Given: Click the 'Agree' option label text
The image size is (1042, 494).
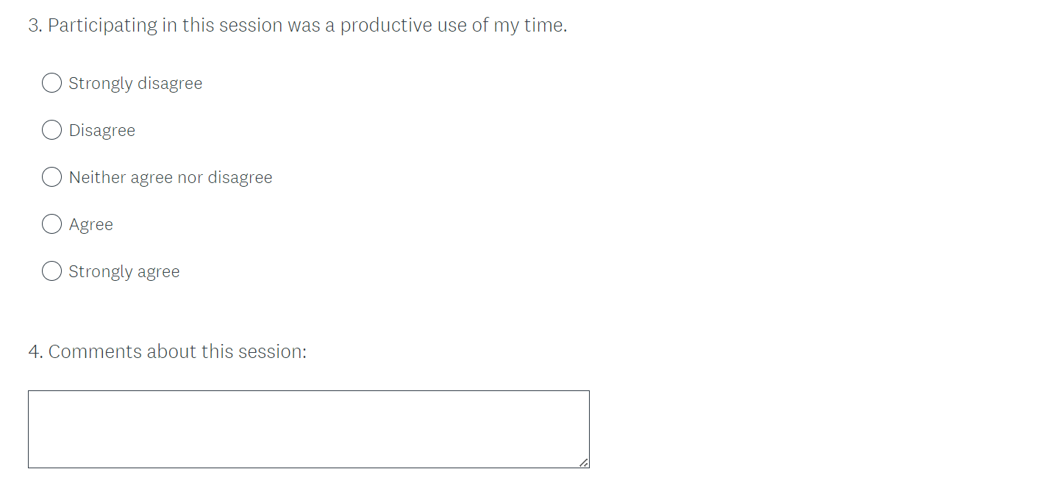Looking at the screenshot, I should click(x=91, y=225).
